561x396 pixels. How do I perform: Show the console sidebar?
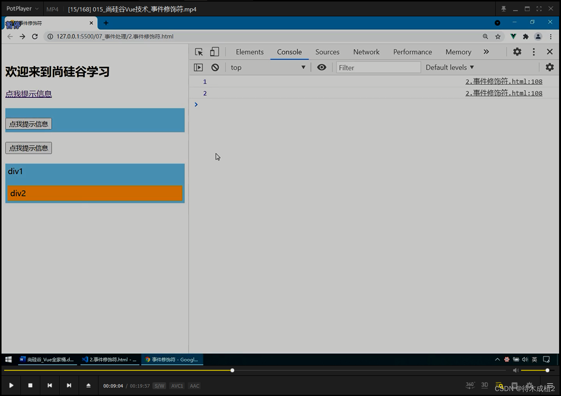(198, 67)
